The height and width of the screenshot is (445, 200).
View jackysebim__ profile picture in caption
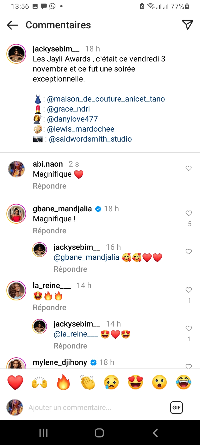(16, 54)
